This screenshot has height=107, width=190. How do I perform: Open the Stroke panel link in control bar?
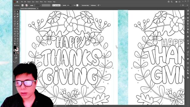tap(32, 5)
